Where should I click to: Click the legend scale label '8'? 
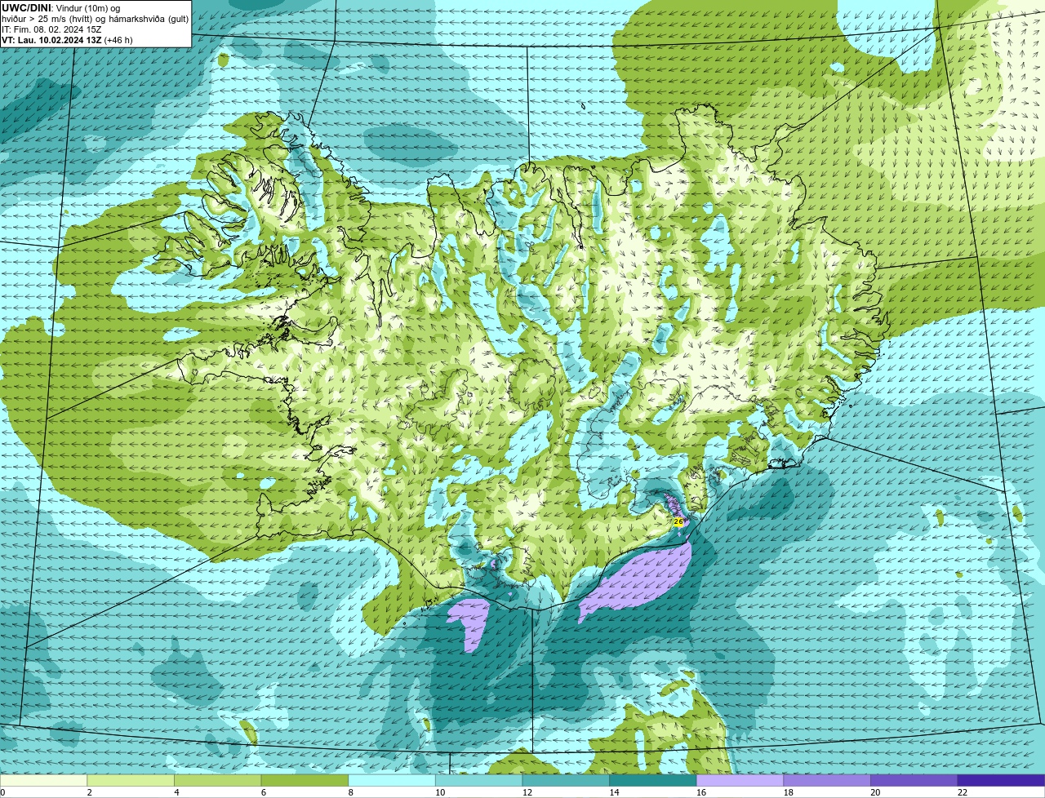[350, 792]
